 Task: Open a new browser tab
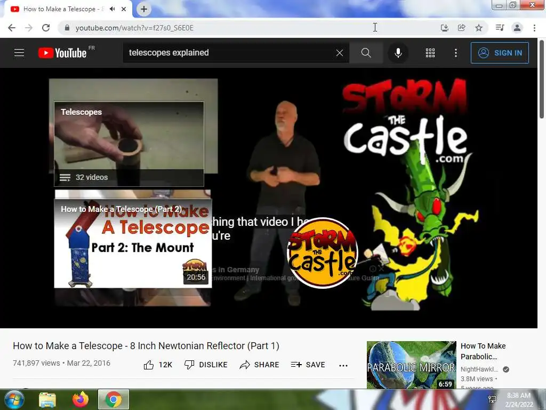click(x=144, y=9)
